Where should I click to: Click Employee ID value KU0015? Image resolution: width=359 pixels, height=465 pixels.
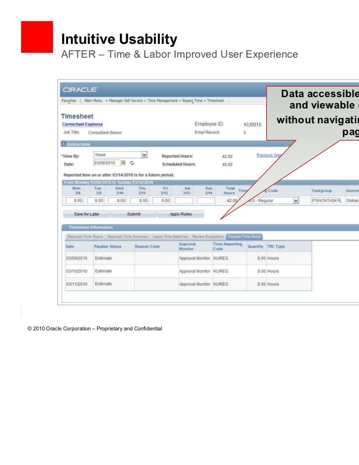point(252,125)
